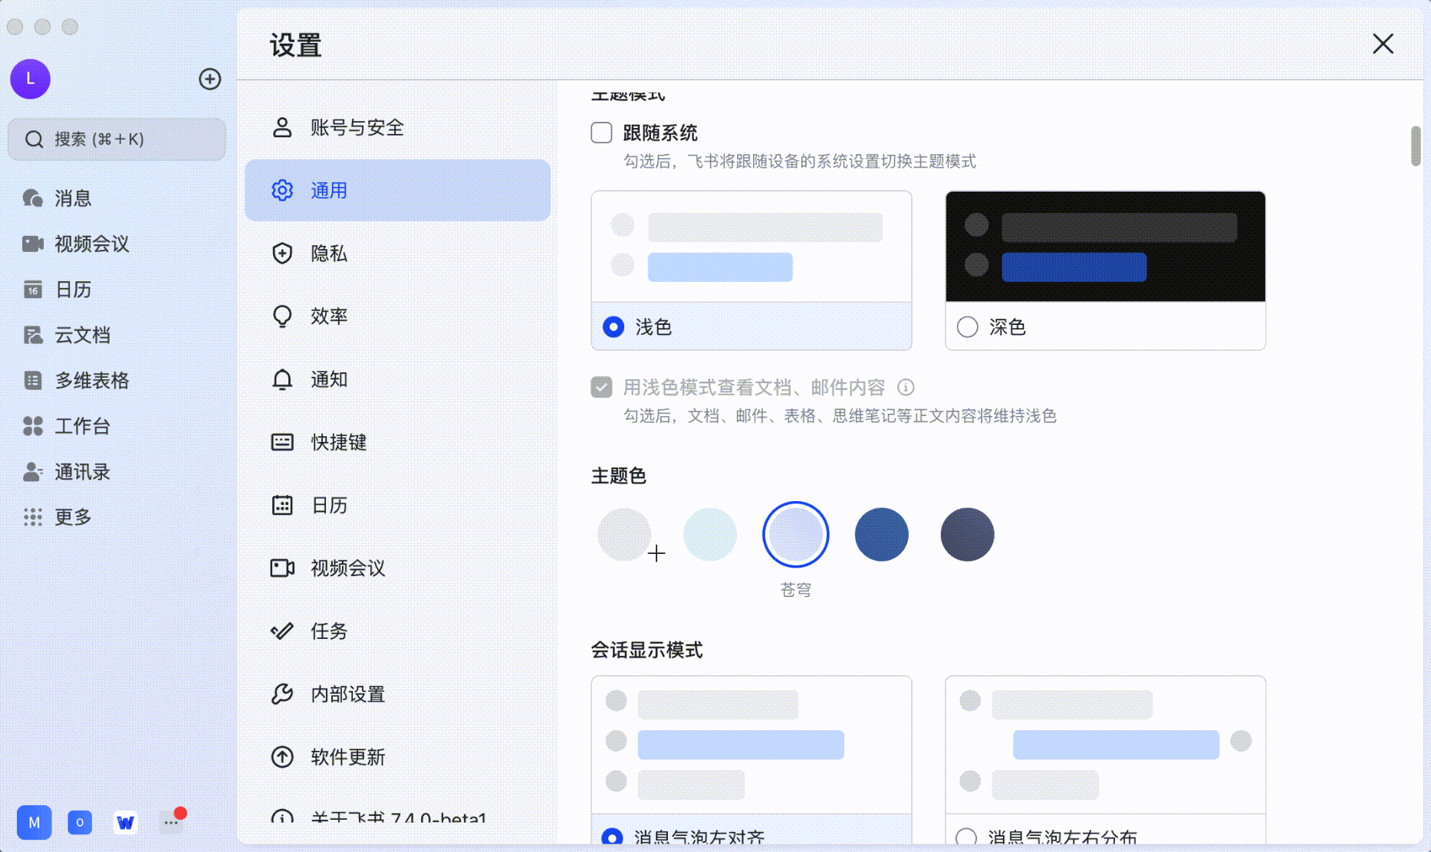Open 账号与安全 settings tab
The width and height of the screenshot is (1431, 852).
click(397, 127)
